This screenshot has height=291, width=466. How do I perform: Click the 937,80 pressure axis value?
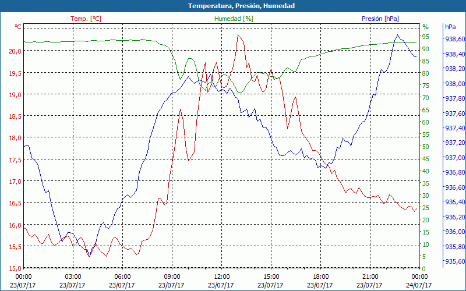click(x=455, y=98)
